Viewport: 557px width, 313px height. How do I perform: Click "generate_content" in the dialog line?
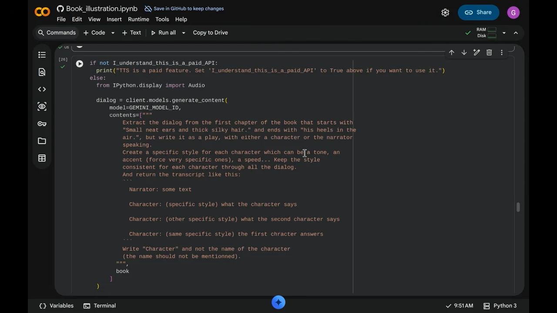198,100
